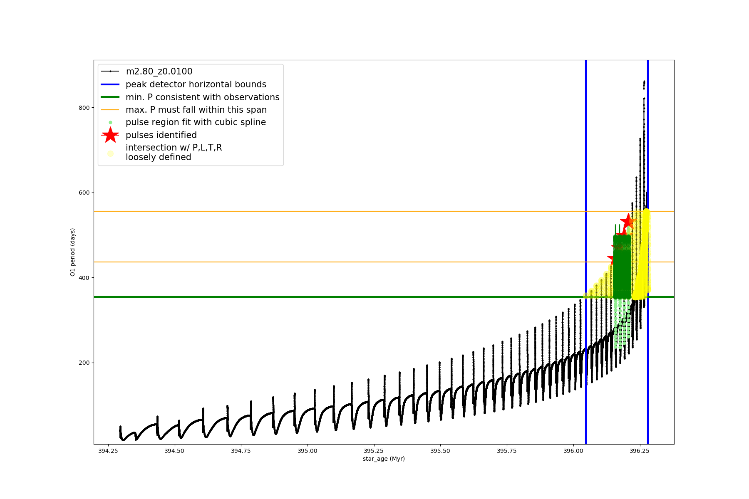The width and height of the screenshot is (749, 499).
Task: Select the 'pulses identified' legend entry text
Action: pos(161,135)
